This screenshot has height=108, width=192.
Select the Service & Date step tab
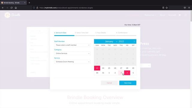(64, 34)
